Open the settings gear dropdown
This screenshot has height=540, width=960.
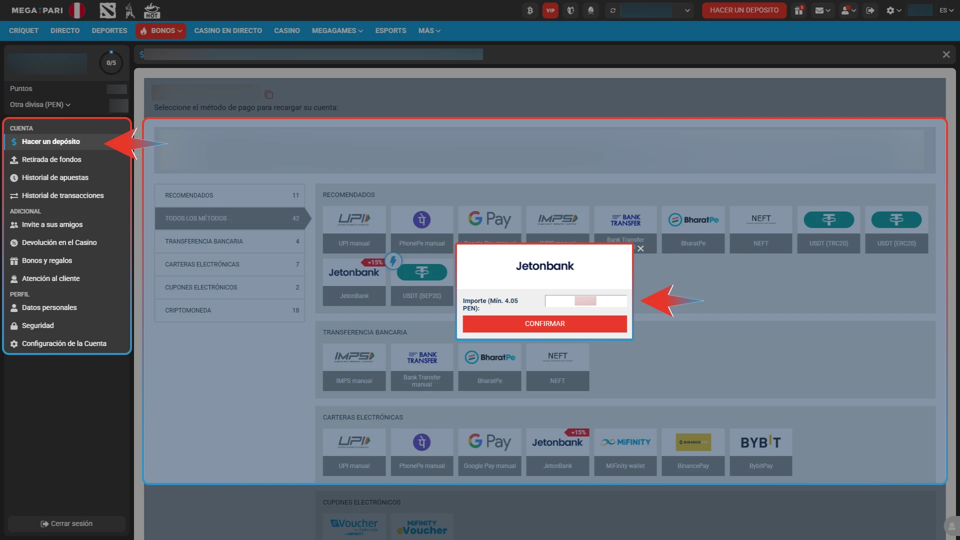(893, 10)
